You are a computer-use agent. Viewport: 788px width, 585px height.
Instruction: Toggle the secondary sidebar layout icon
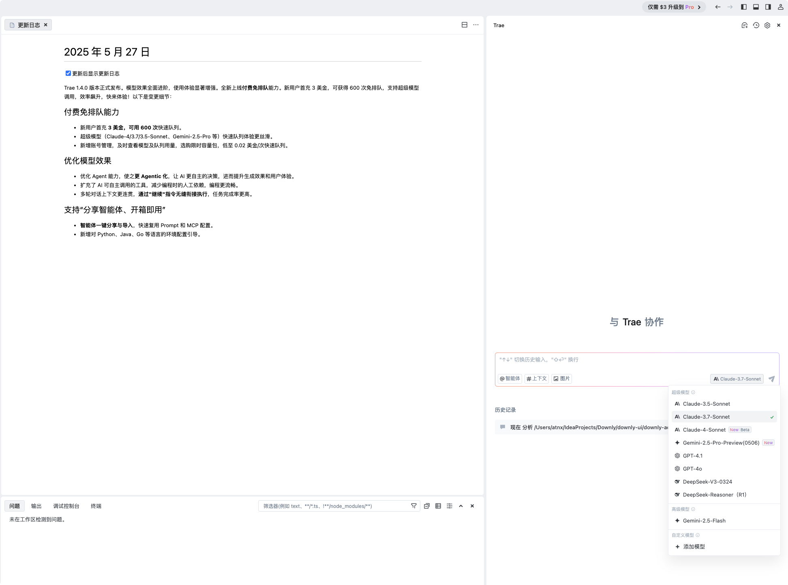(x=768, y=7)
